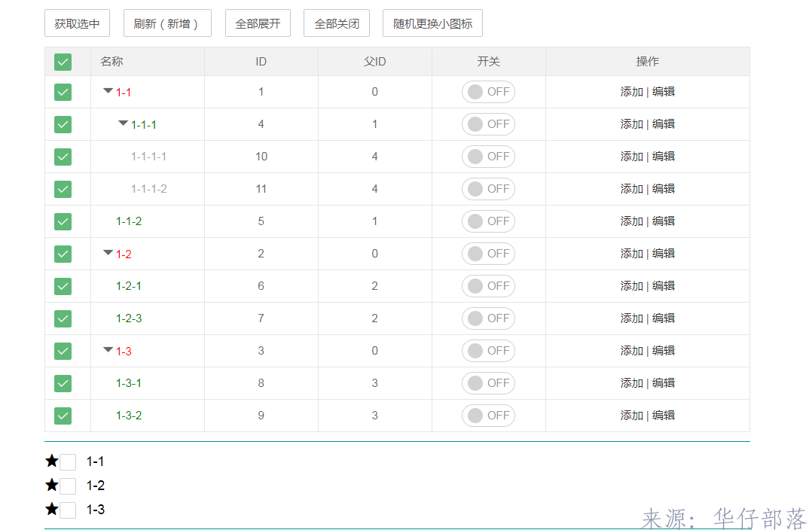Turn on the switch for row ID 4
Viewport: 809px width, 530px height.
pos(488,124)
